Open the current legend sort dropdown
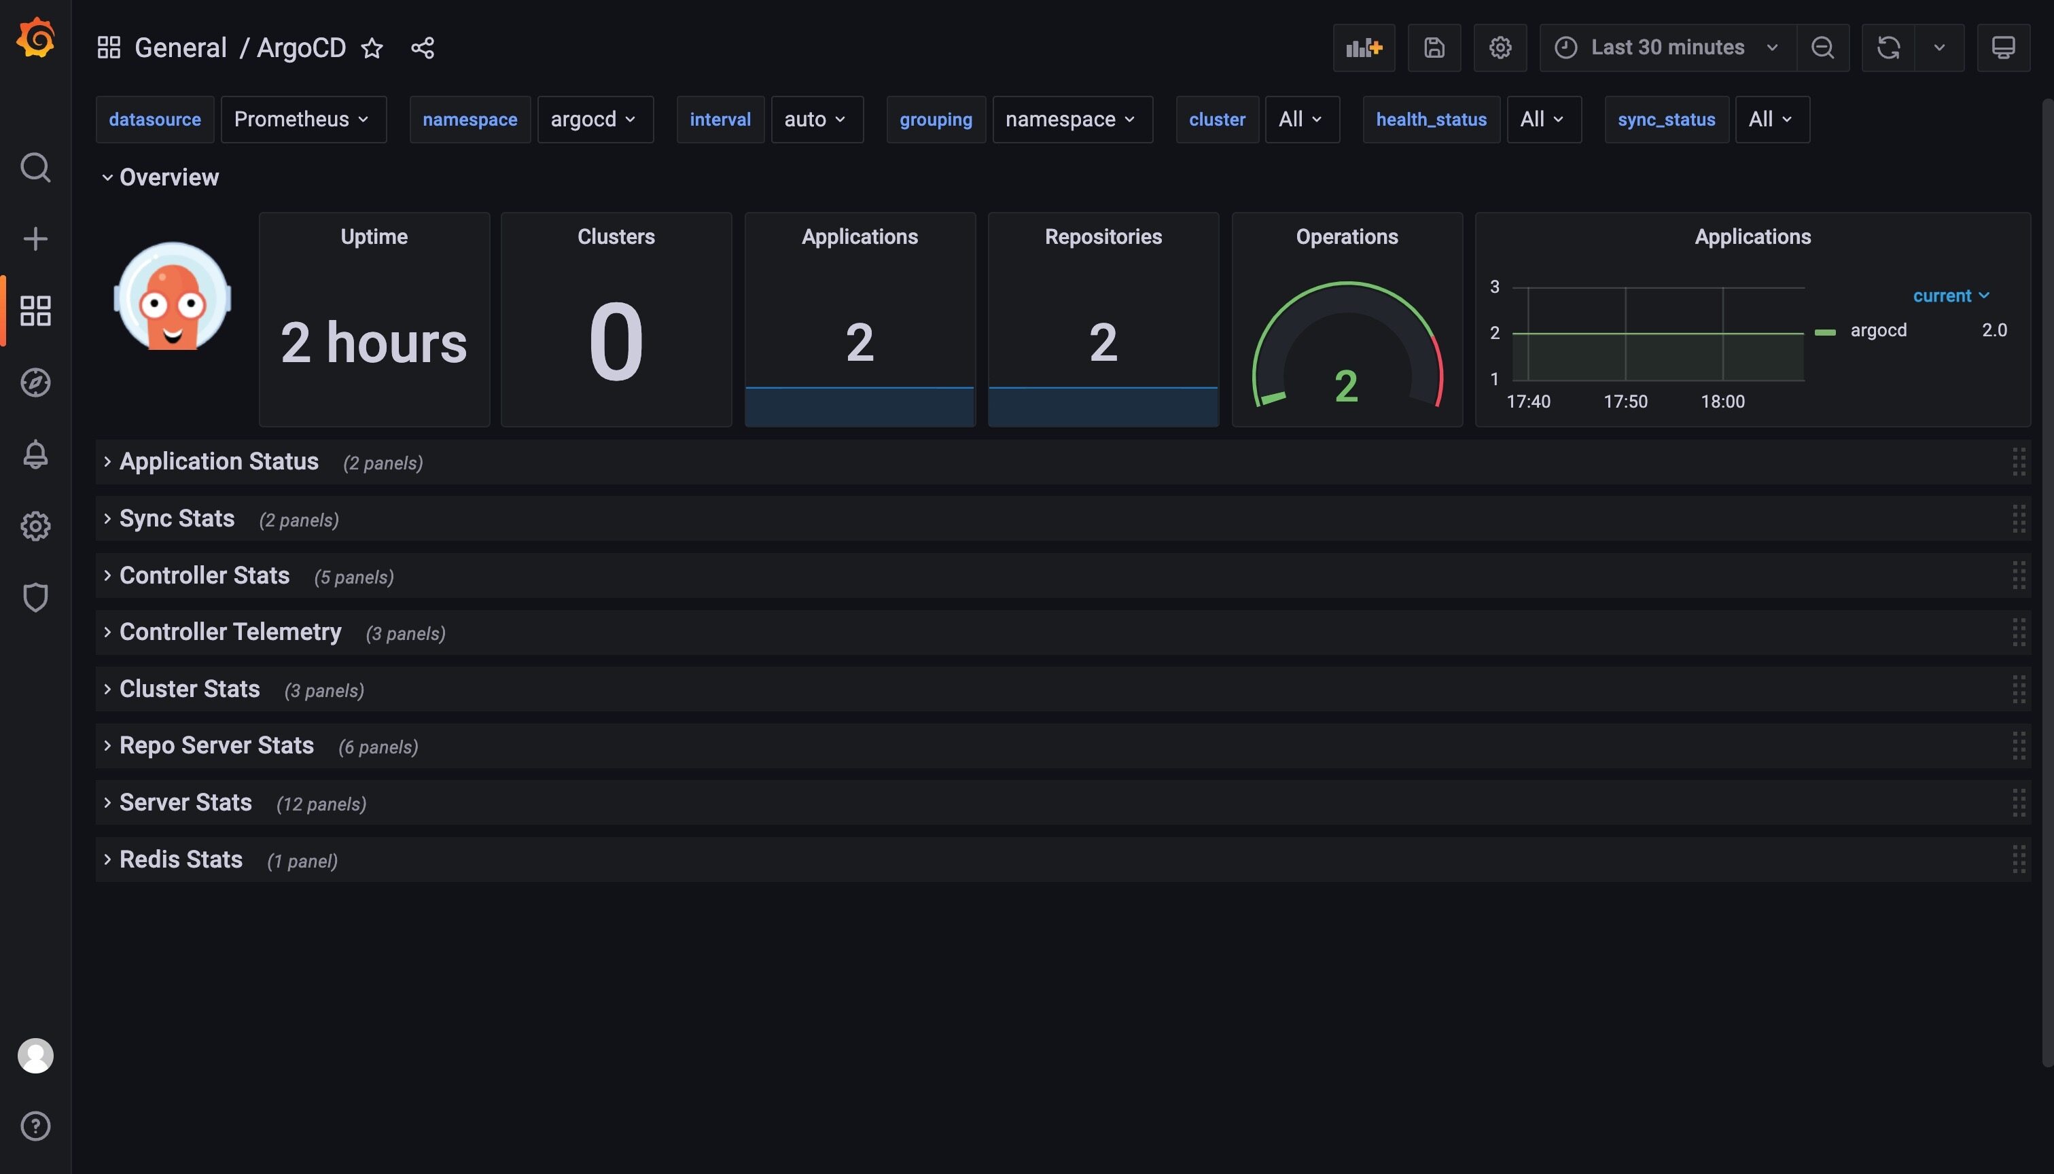Screen dimensions: 2054x1174 click(1951, 296)
